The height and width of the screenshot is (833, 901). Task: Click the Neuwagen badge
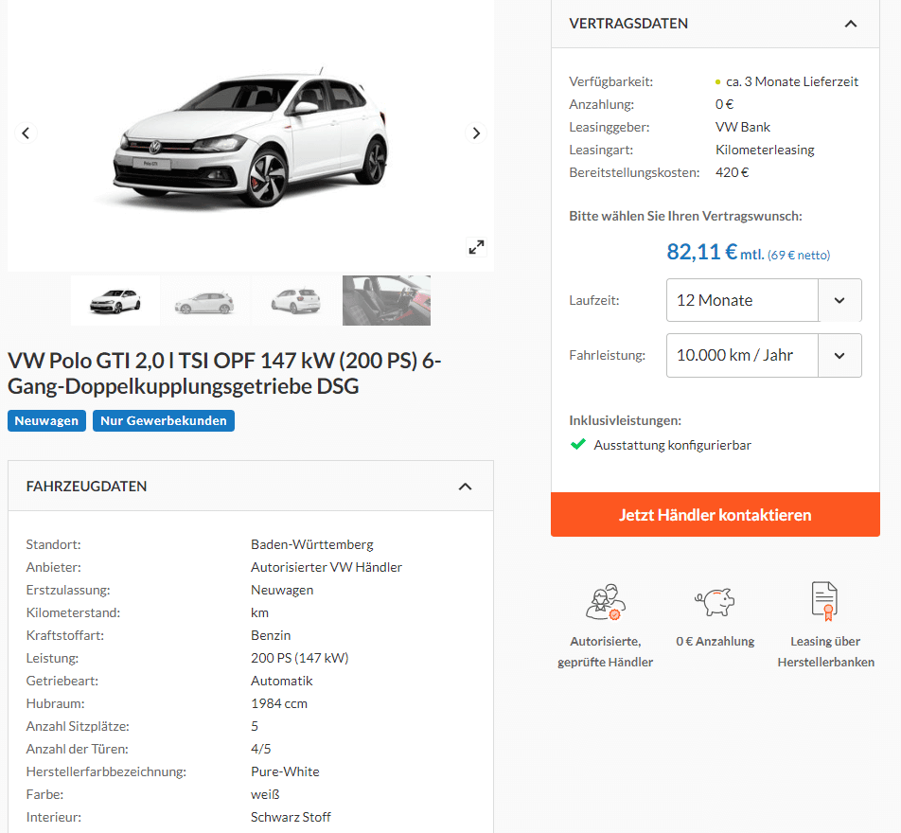pyautogui.click(x=46, y=421)
